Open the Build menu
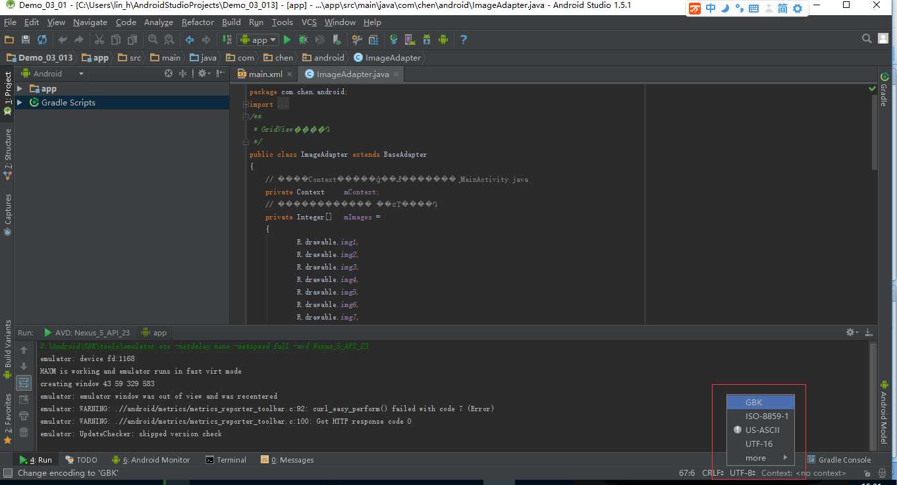Viewport: 897px width, 485px height. (231, 22)
